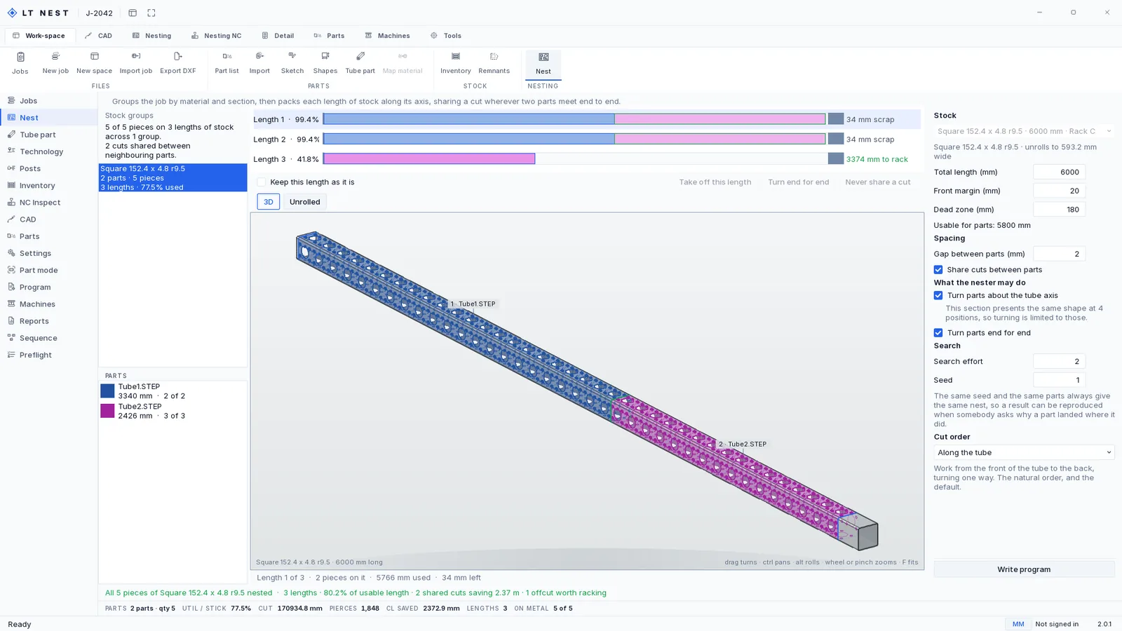Select the Square 152.4 x 4.8 r9.5 stock group
Viewport: 1122px width, 631px height.
coord(173,177)
